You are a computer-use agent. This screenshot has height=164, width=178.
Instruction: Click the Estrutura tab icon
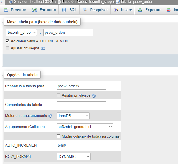tap(34, 10)
